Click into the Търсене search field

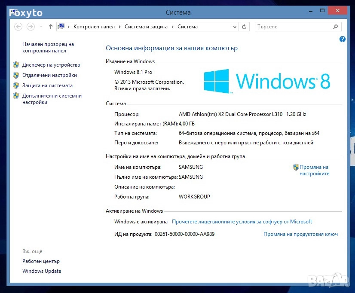pos(292,27)
